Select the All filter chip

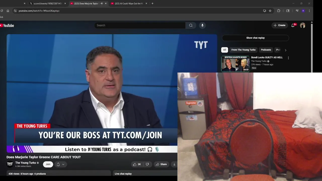click(224, 50)
